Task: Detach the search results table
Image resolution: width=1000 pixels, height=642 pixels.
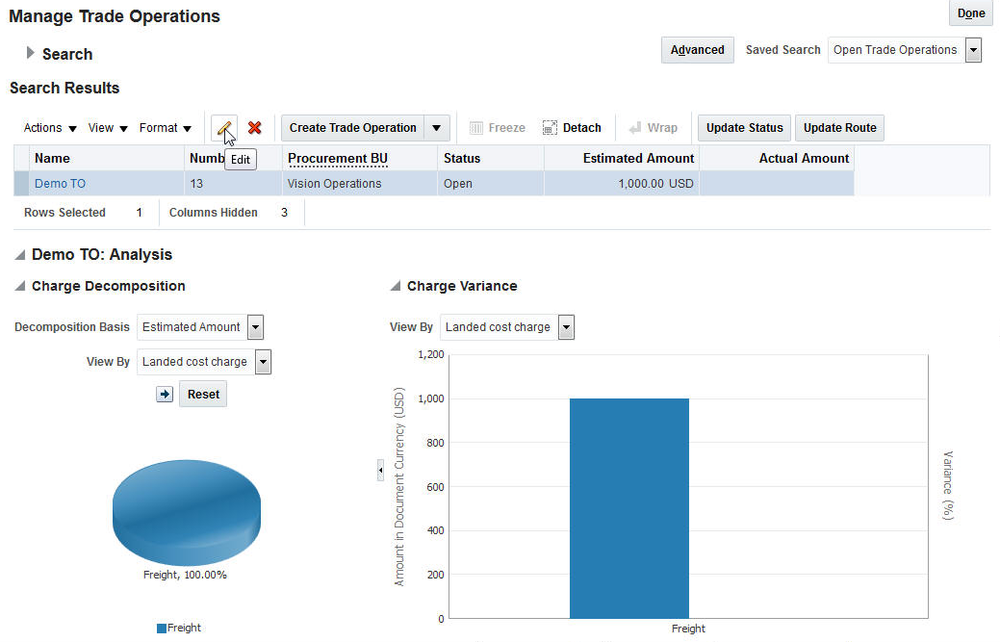Action: [572, 128]
